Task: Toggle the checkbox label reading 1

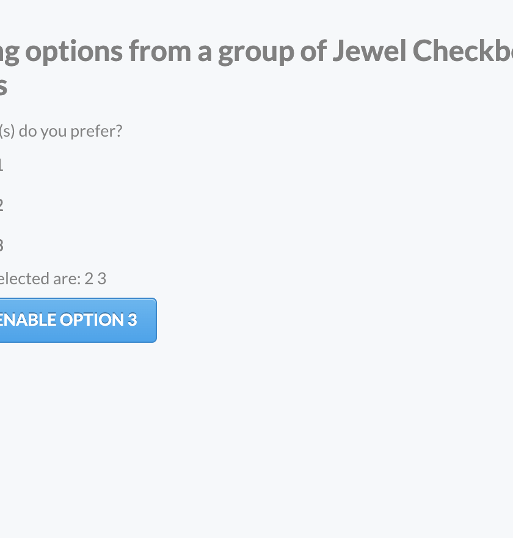Action: tap(1, 164)
